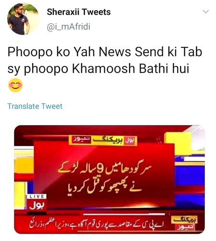Select the tweet text starting with Phoopo
The width and height of the screenshot is (216, 241).
105,60
